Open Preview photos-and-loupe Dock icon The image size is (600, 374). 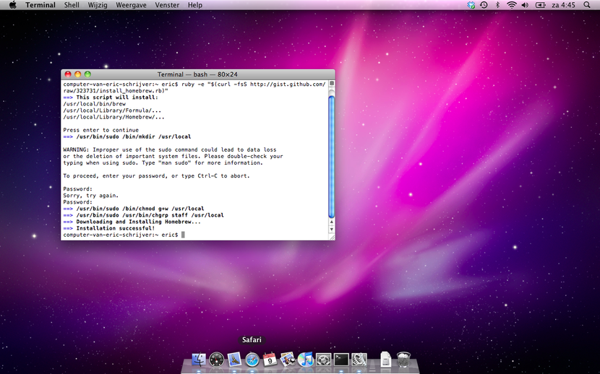click(288, 360)
